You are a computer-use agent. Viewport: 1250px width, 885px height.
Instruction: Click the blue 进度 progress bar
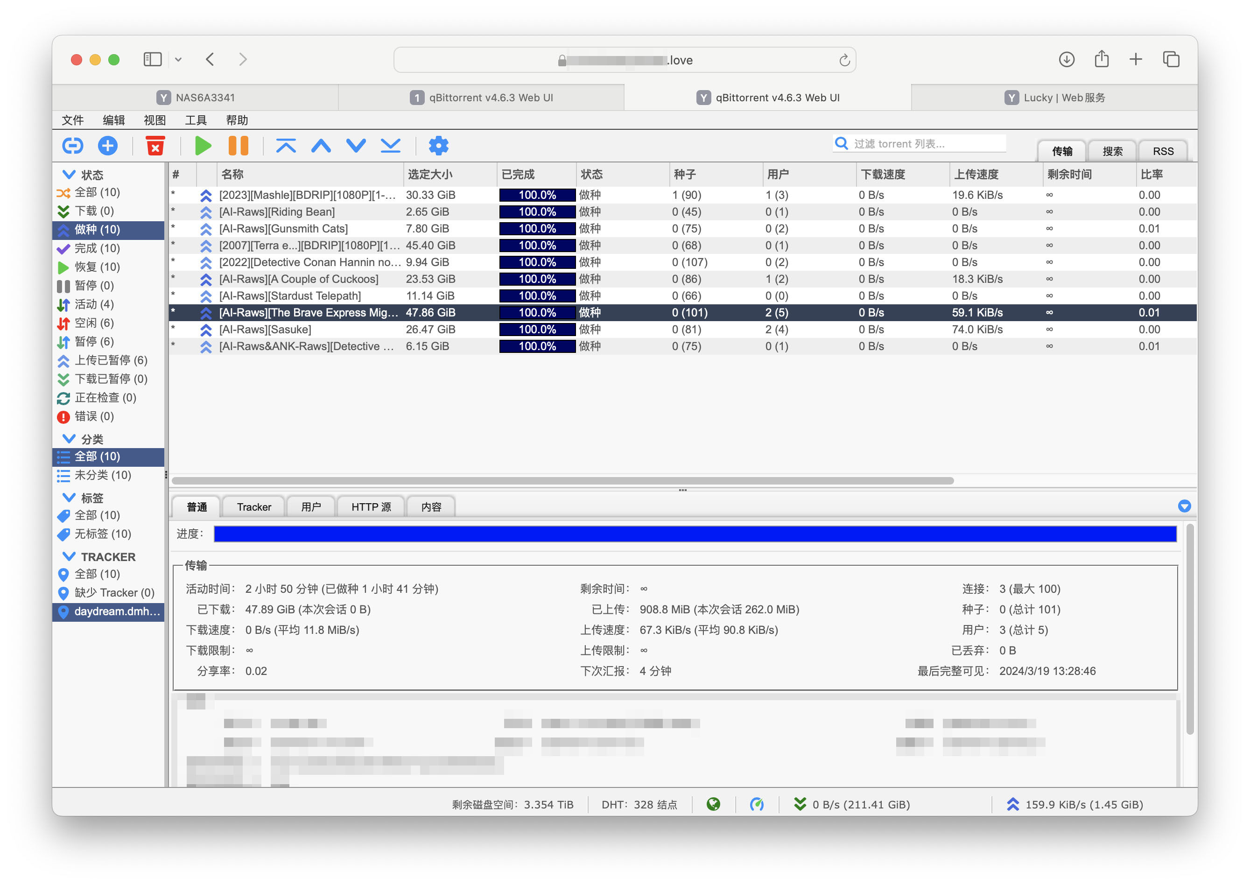point(695,534)
